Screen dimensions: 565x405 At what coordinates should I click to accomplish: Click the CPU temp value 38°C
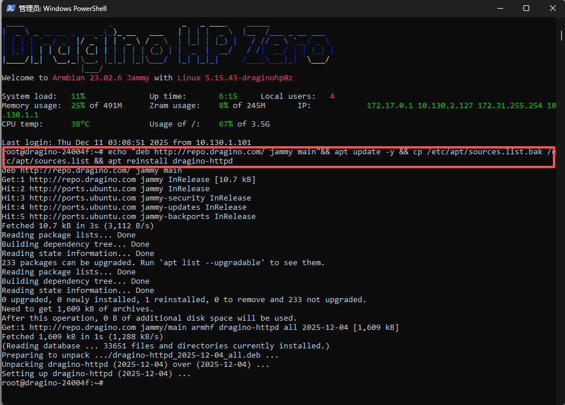(x=80, y=124)
